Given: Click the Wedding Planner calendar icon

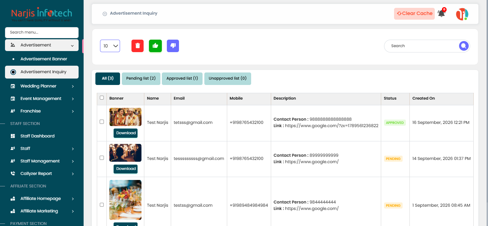Looking at the screenshot, I should click(13, 86).
